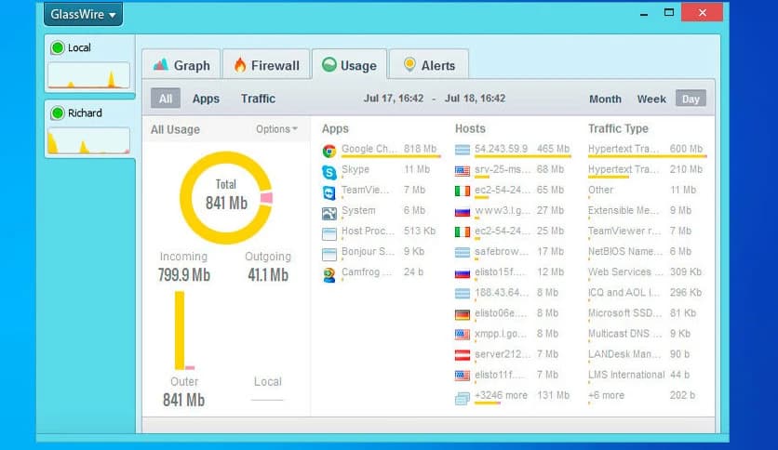Open the Alerts tab
Image resolution: width=778 pixels, height=450 pixels.
pos(429,65)
